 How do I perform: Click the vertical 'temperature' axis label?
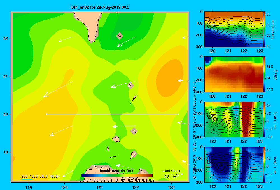[x=273, y=30]
